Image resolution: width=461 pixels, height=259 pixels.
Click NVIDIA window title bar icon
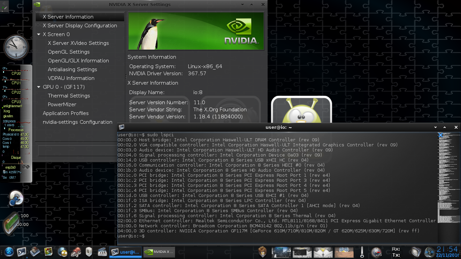[x=37, y=5]
